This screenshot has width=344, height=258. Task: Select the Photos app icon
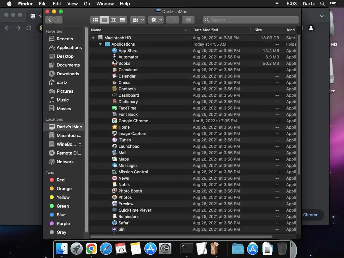pos(114,198)
